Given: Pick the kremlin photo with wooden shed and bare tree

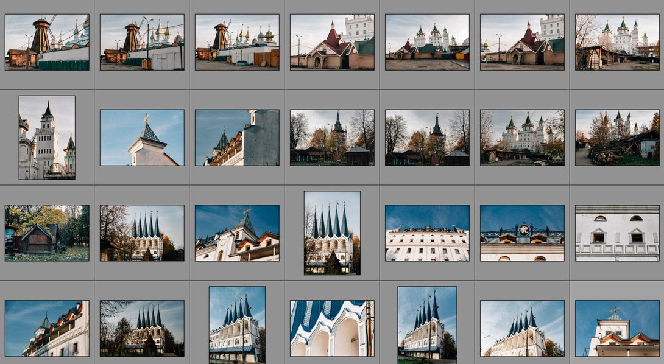Looking at the screenshot, I should point(618,42).
